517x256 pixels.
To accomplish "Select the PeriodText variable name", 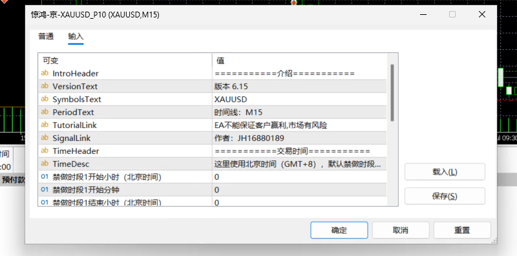I will click(73, 112).
